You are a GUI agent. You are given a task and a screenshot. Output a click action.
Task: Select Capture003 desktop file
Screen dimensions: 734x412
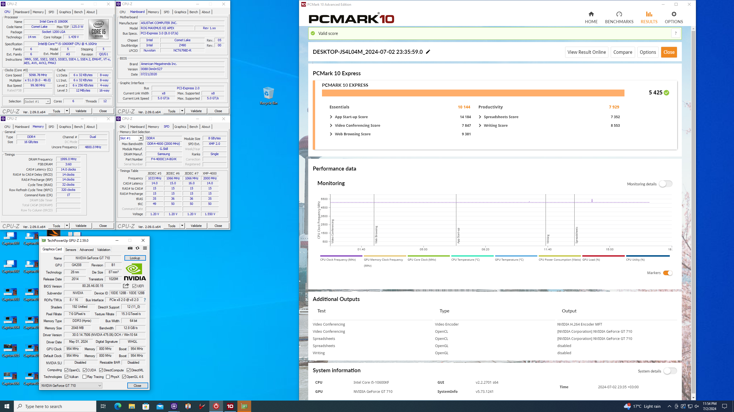pos(11,294)
